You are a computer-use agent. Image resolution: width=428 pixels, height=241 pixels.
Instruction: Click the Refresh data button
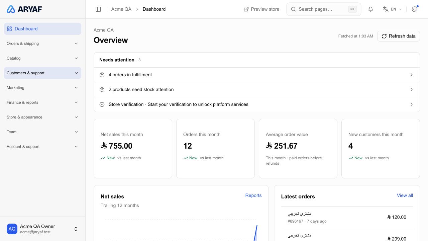399,36
